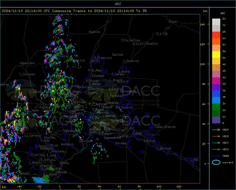
Task: Click the white VBCP arrow legend icon
Action: (216, 130)
